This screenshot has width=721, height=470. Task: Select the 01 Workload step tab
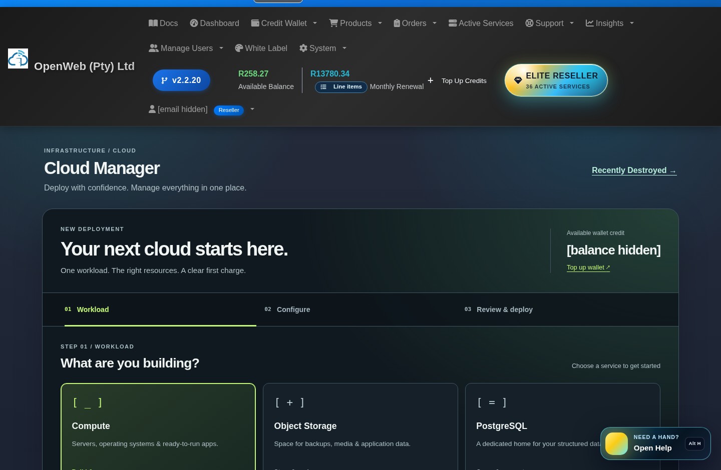[160, 309]
